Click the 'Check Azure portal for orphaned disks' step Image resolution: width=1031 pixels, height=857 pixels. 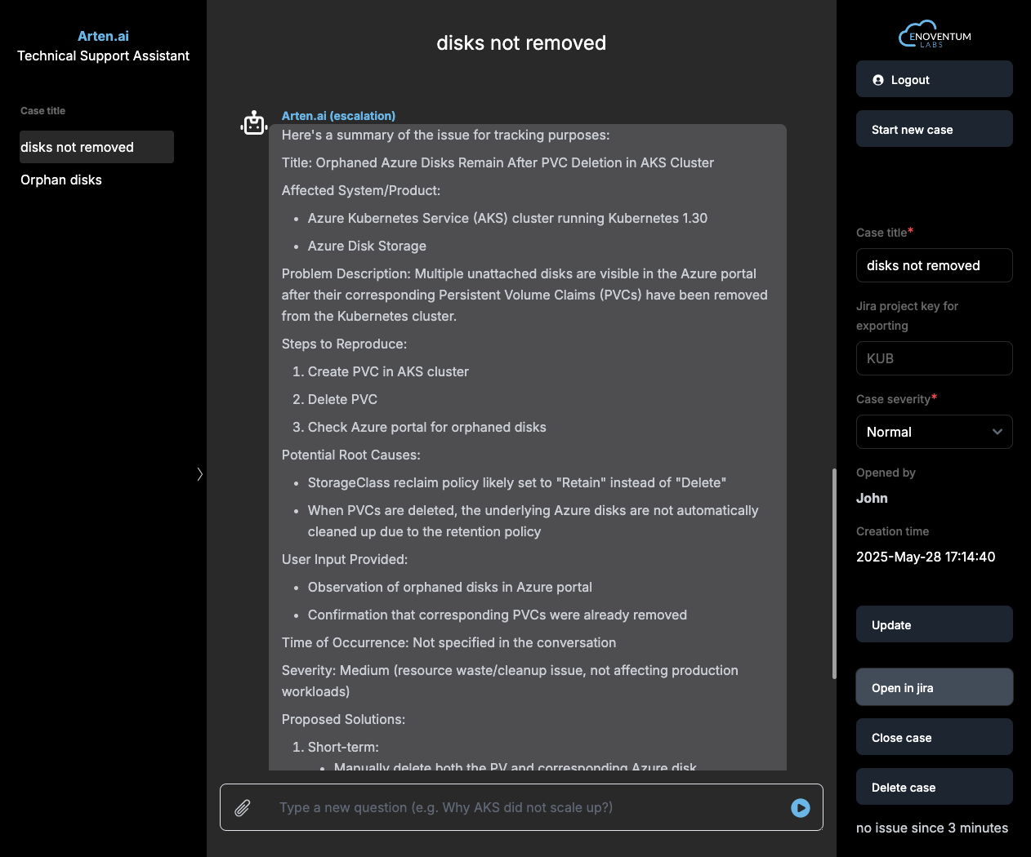(x=426, y=427)
